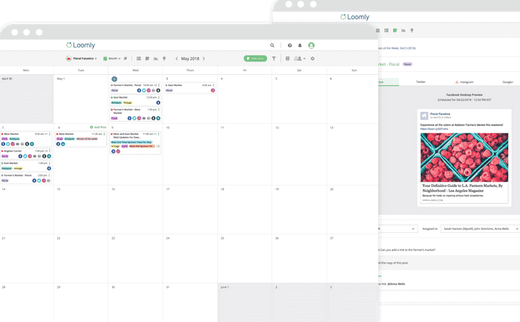Click Instagram icon on the May 3 East Market post
This screenshot has width=520, height=322.
(213, 91)
